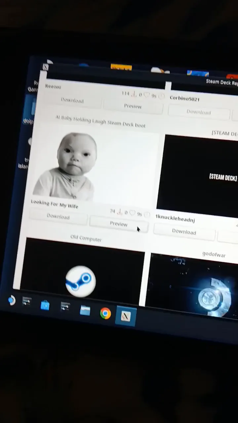Like the AI Baby animation with heart icon
238x423 pixels.
[x=132, y=213]
